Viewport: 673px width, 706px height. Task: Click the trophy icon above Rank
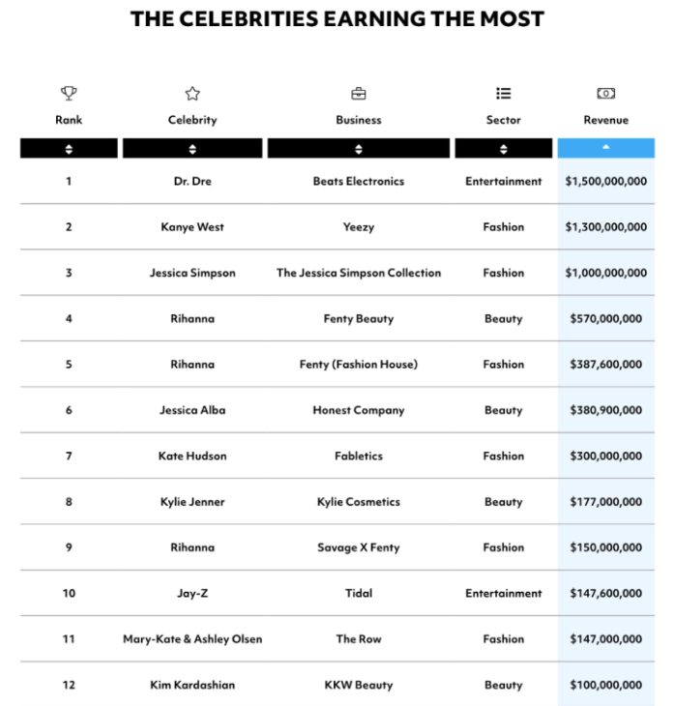69,94
